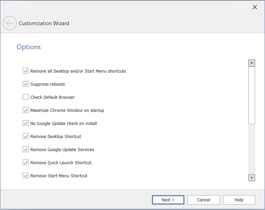Untick Remove Google Update Services
265x210 pixels.
click(x=26, y=149)
